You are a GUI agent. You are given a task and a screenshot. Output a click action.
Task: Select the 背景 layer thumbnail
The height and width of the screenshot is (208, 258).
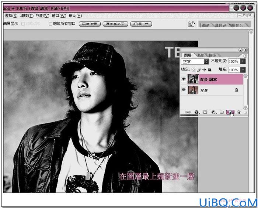tap(193, 90)
